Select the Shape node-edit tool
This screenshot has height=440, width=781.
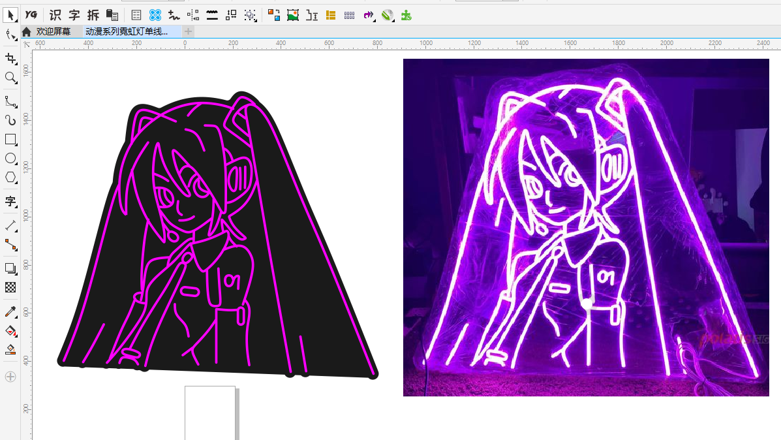pyautogui.click(x=10, y=35)
